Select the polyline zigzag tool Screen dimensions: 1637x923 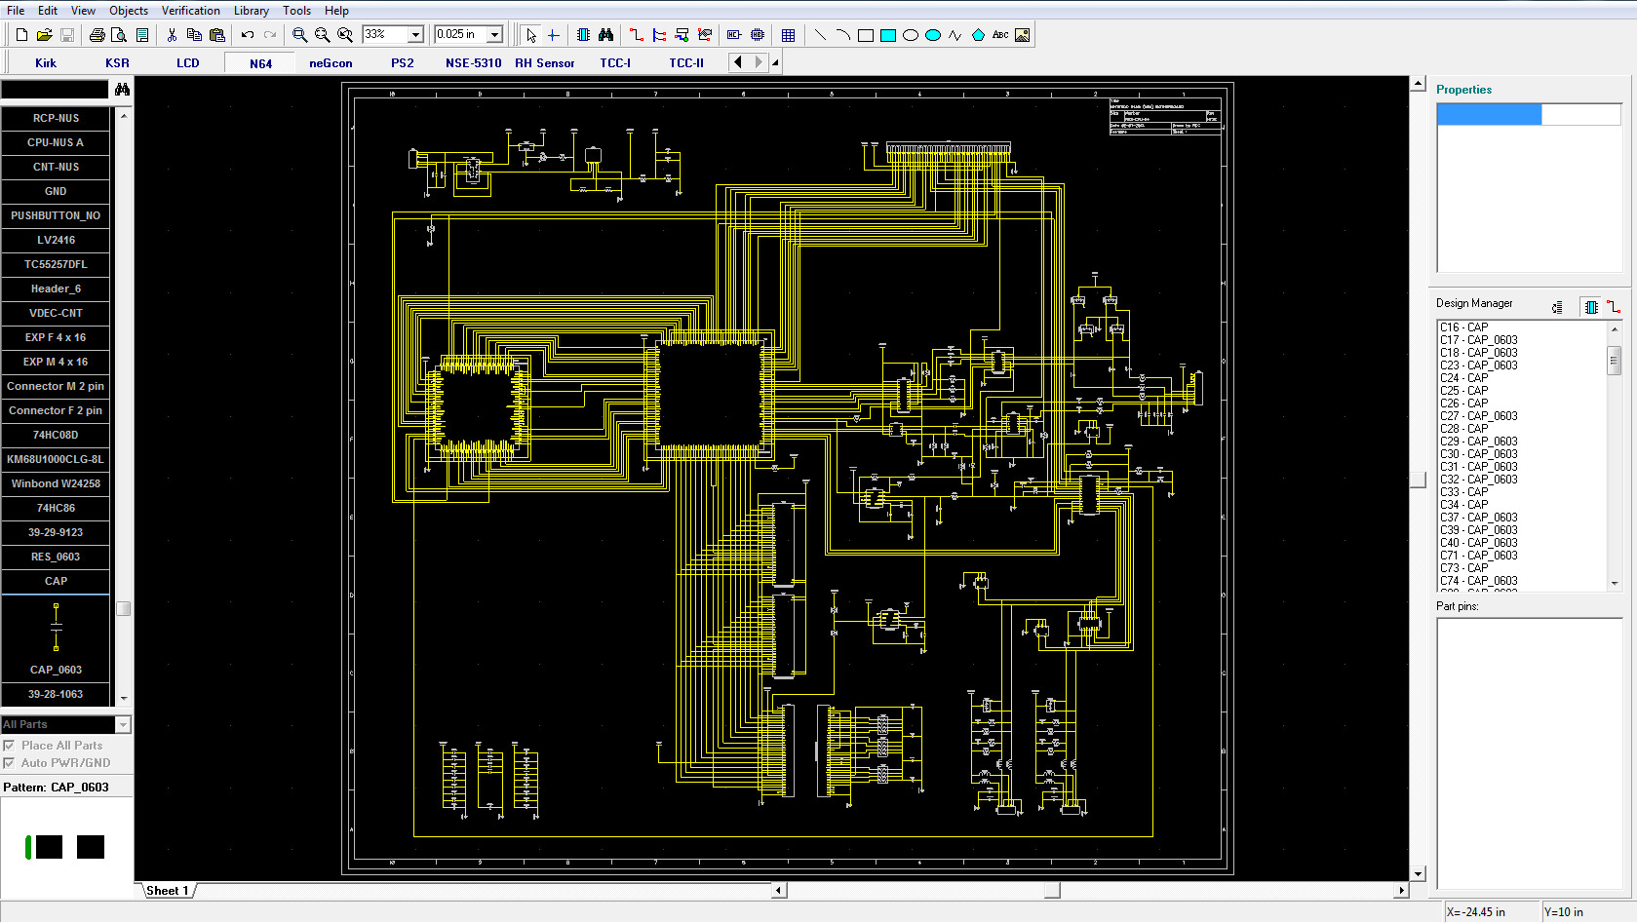[955, 35]
